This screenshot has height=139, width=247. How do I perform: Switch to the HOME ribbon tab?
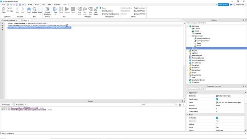click(x=30, y=5)
